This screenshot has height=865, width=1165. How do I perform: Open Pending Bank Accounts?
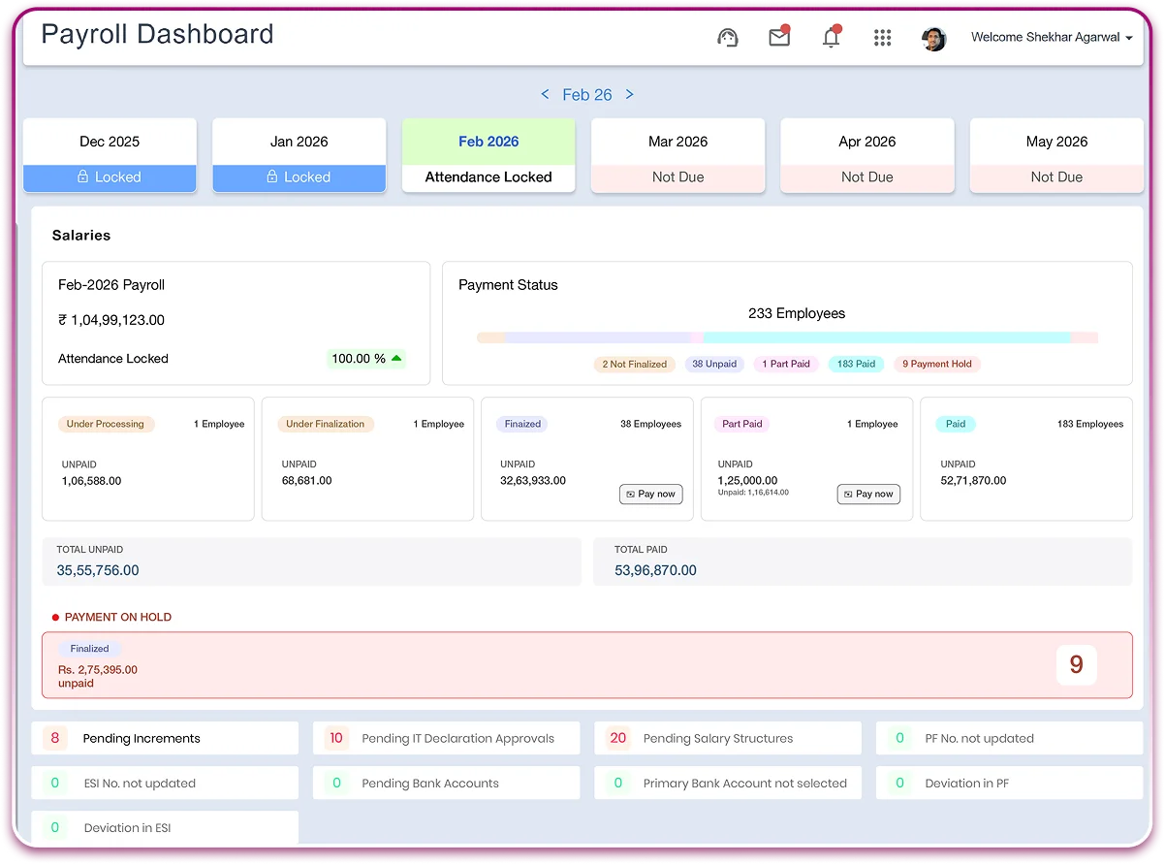point(446,783)
